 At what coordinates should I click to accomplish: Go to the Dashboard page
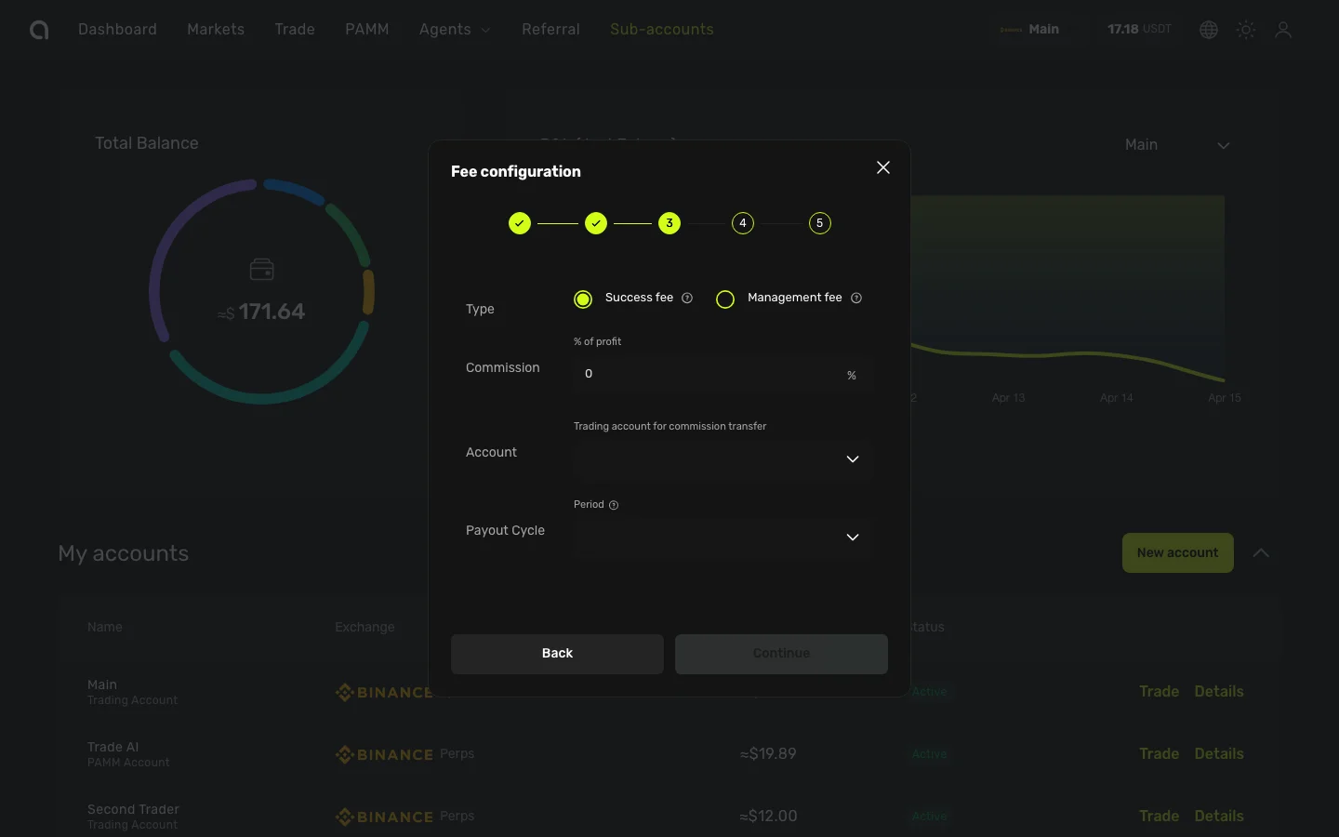[117, 29]
